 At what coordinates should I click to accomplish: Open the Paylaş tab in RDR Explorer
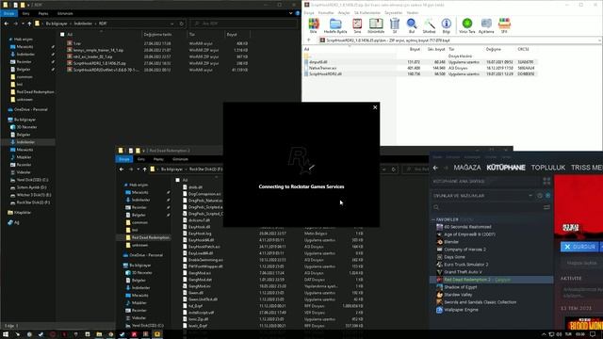point(43,13)
